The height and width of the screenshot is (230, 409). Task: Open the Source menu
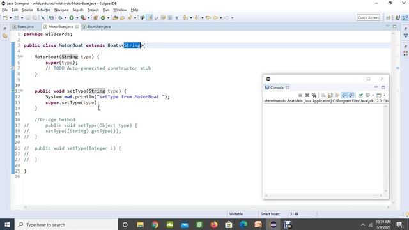[27, 10]
